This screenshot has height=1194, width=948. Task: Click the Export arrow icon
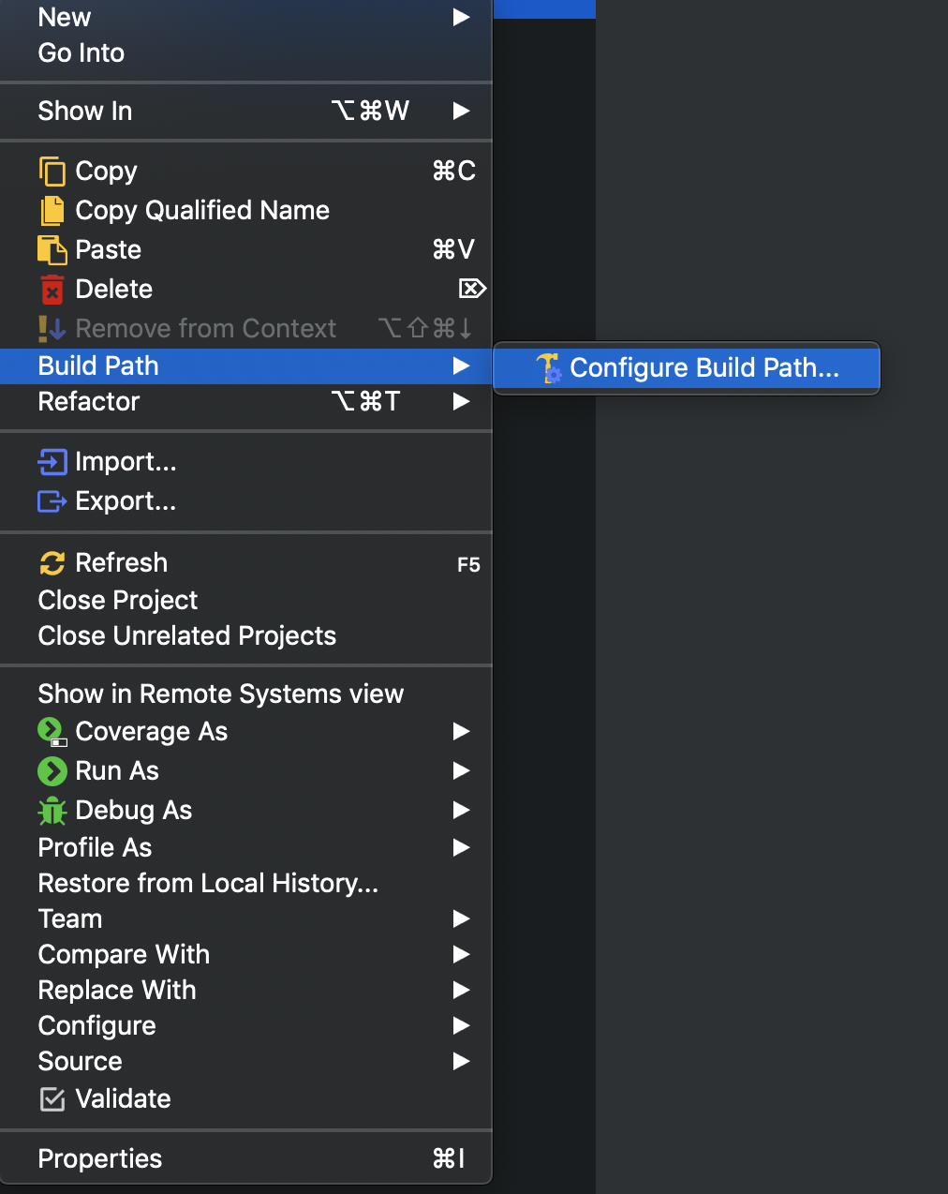click(x=52, y=501)
